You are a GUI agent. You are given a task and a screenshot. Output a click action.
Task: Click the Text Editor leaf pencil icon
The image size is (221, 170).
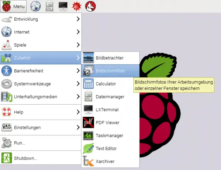point(88,148)
